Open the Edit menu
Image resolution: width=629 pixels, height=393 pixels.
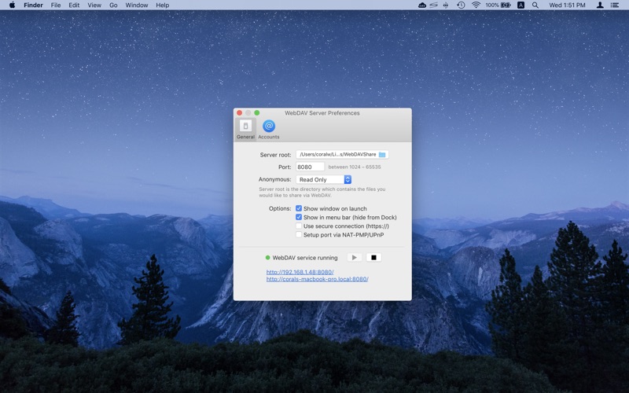pyautogui.click(x=74, y=6)
